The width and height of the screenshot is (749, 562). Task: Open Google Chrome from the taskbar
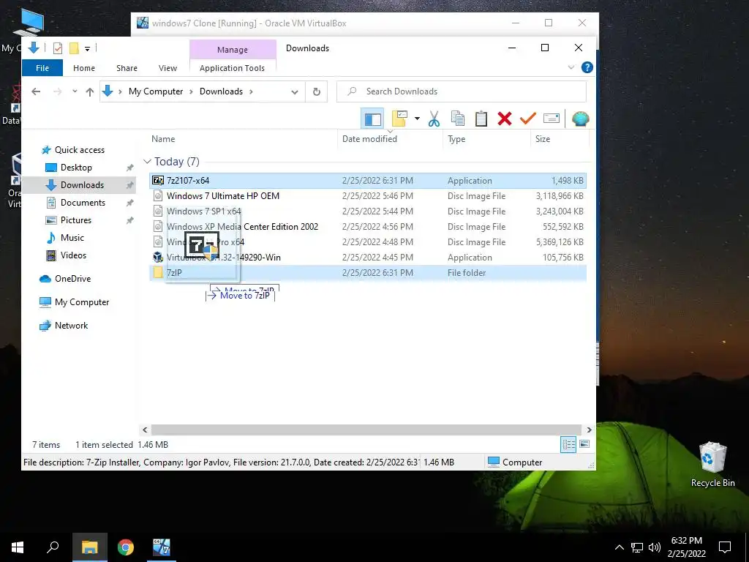coord(126,547)
